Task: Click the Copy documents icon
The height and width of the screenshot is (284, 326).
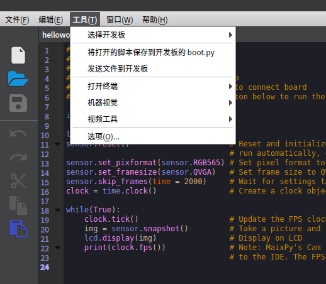Action: tap(18, 205)
